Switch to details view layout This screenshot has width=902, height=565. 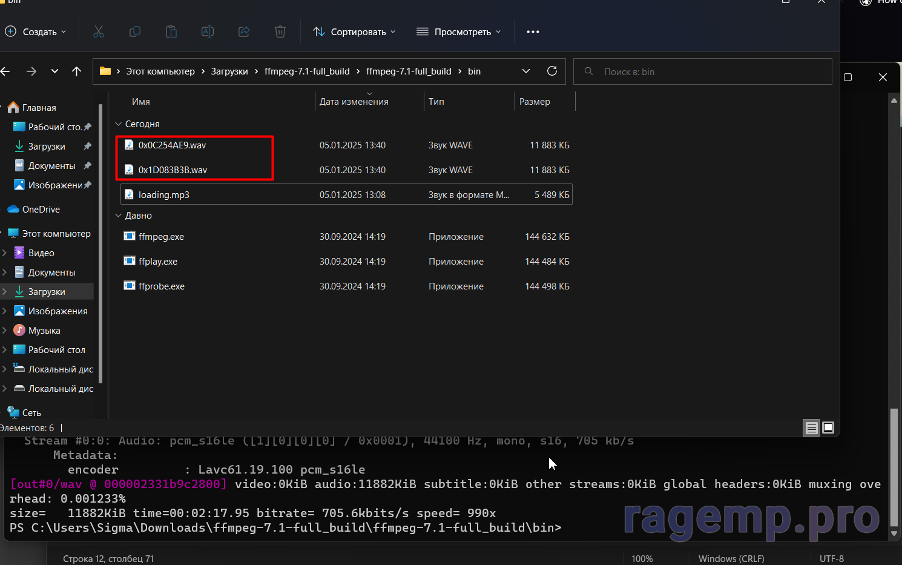tap(811, 428)
